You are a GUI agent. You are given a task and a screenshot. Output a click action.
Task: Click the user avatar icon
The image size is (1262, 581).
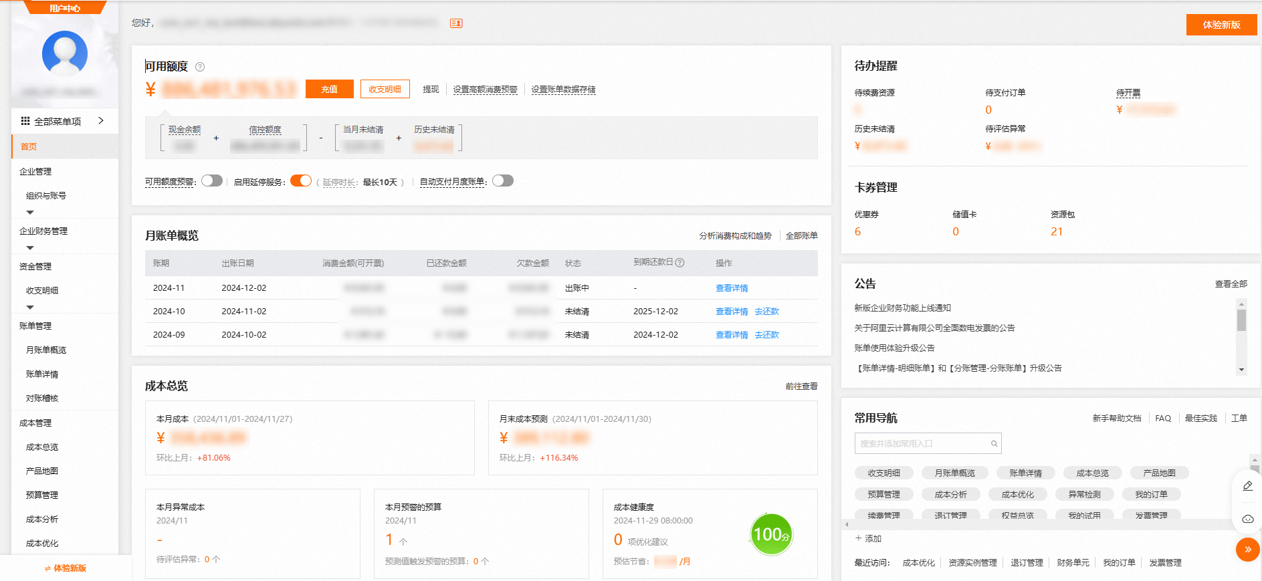65,53
